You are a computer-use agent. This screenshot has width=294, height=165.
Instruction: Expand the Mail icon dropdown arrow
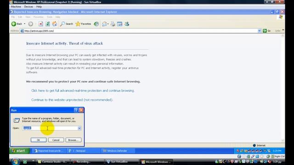pos(108,24)
